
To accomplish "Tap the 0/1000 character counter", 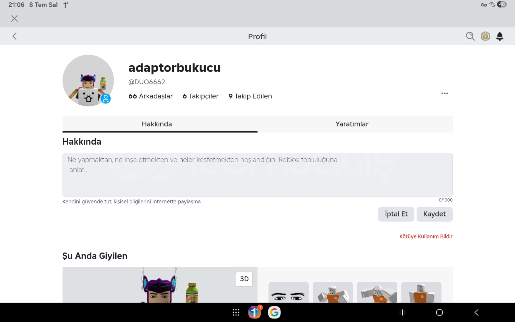I will 446,200.
